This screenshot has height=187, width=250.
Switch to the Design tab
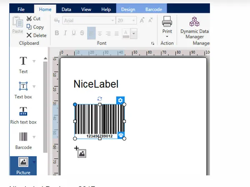coord(128,10)
